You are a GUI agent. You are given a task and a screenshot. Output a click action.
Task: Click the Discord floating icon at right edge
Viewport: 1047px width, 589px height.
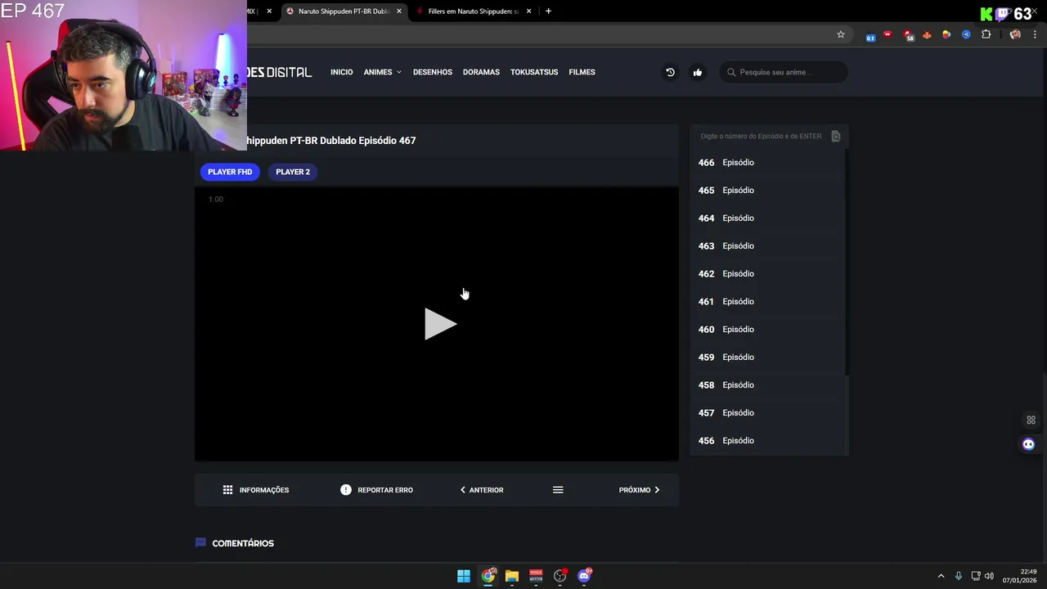(1029, 444)
